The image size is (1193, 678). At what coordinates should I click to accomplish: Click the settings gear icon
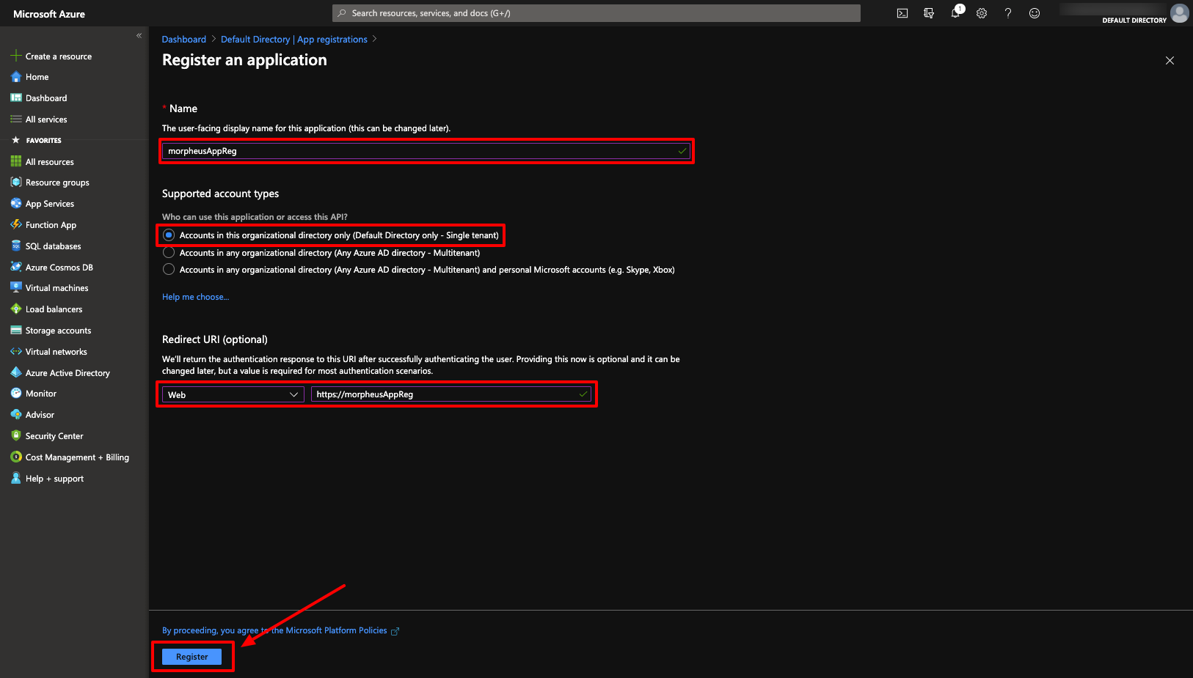tap(982, 12)
